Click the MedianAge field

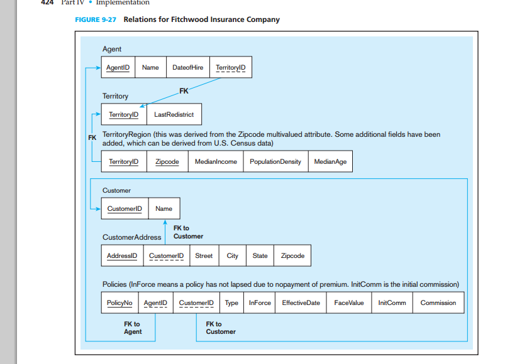pos(330,161)
